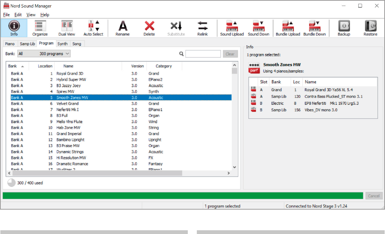
Task: Select the Bambino Upright program row
Action: click(x=121, y=140)
